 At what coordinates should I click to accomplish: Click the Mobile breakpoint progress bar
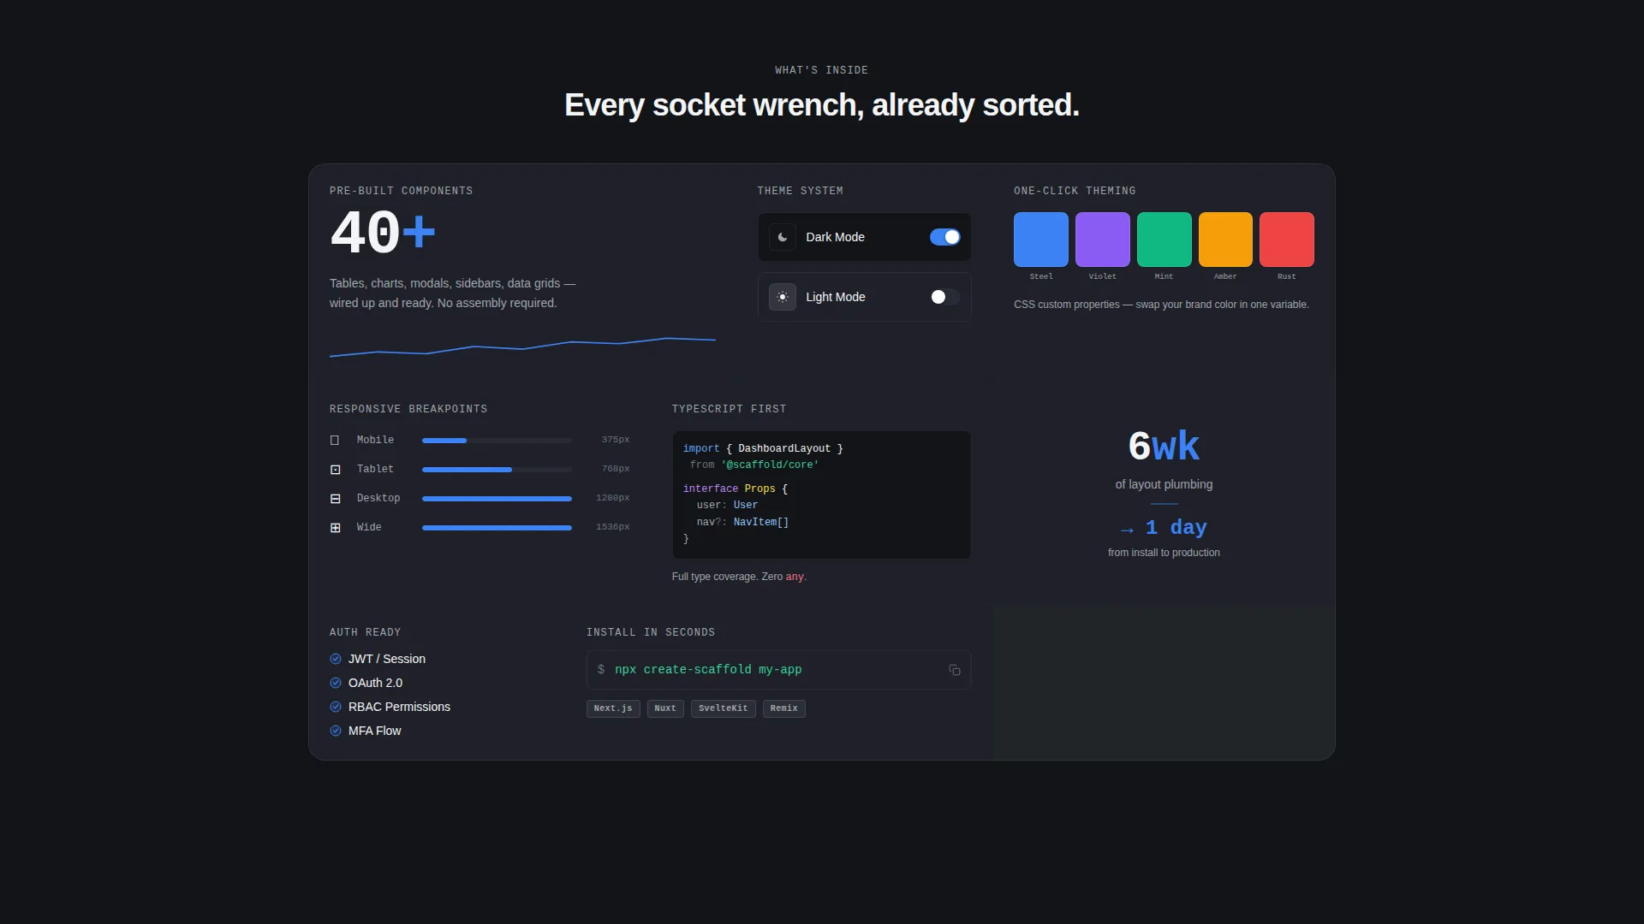[497, 440]
